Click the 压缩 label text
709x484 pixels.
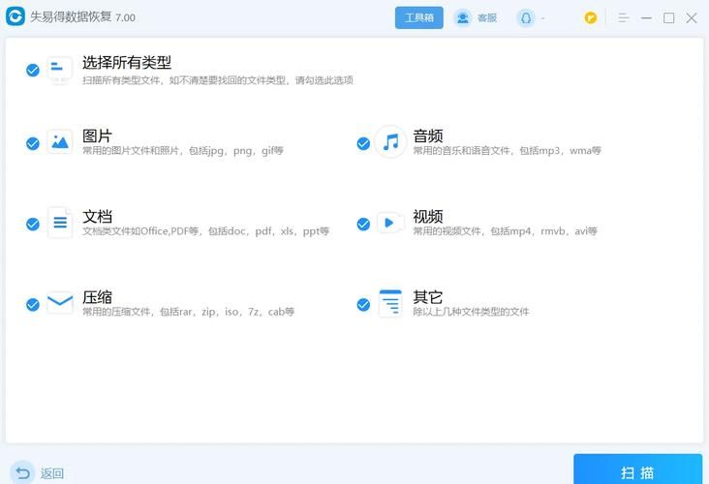[97, 297]
